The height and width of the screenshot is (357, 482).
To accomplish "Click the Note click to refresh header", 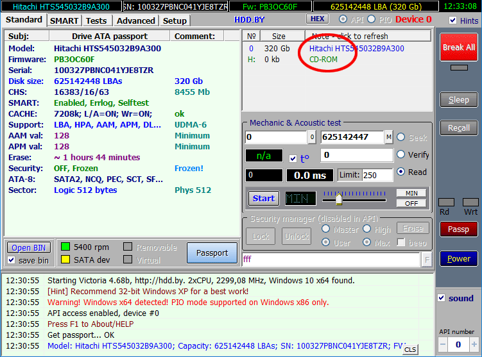I will tap(368, 36).
